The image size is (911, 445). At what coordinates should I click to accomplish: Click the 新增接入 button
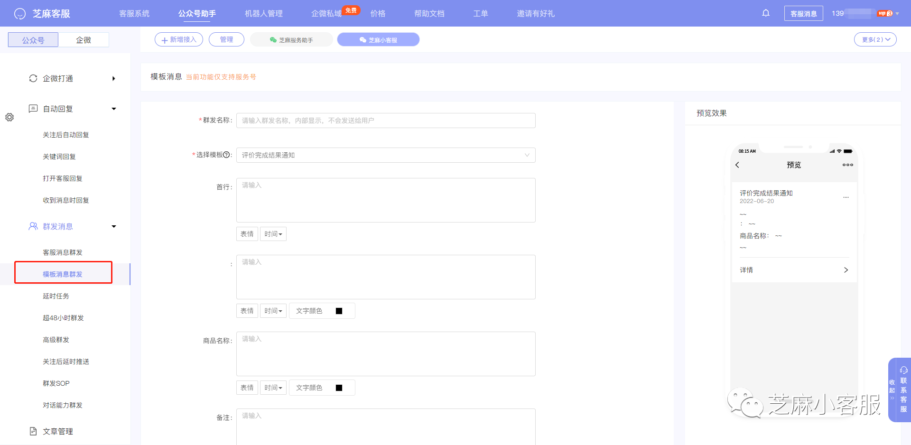tap(179, 39)
